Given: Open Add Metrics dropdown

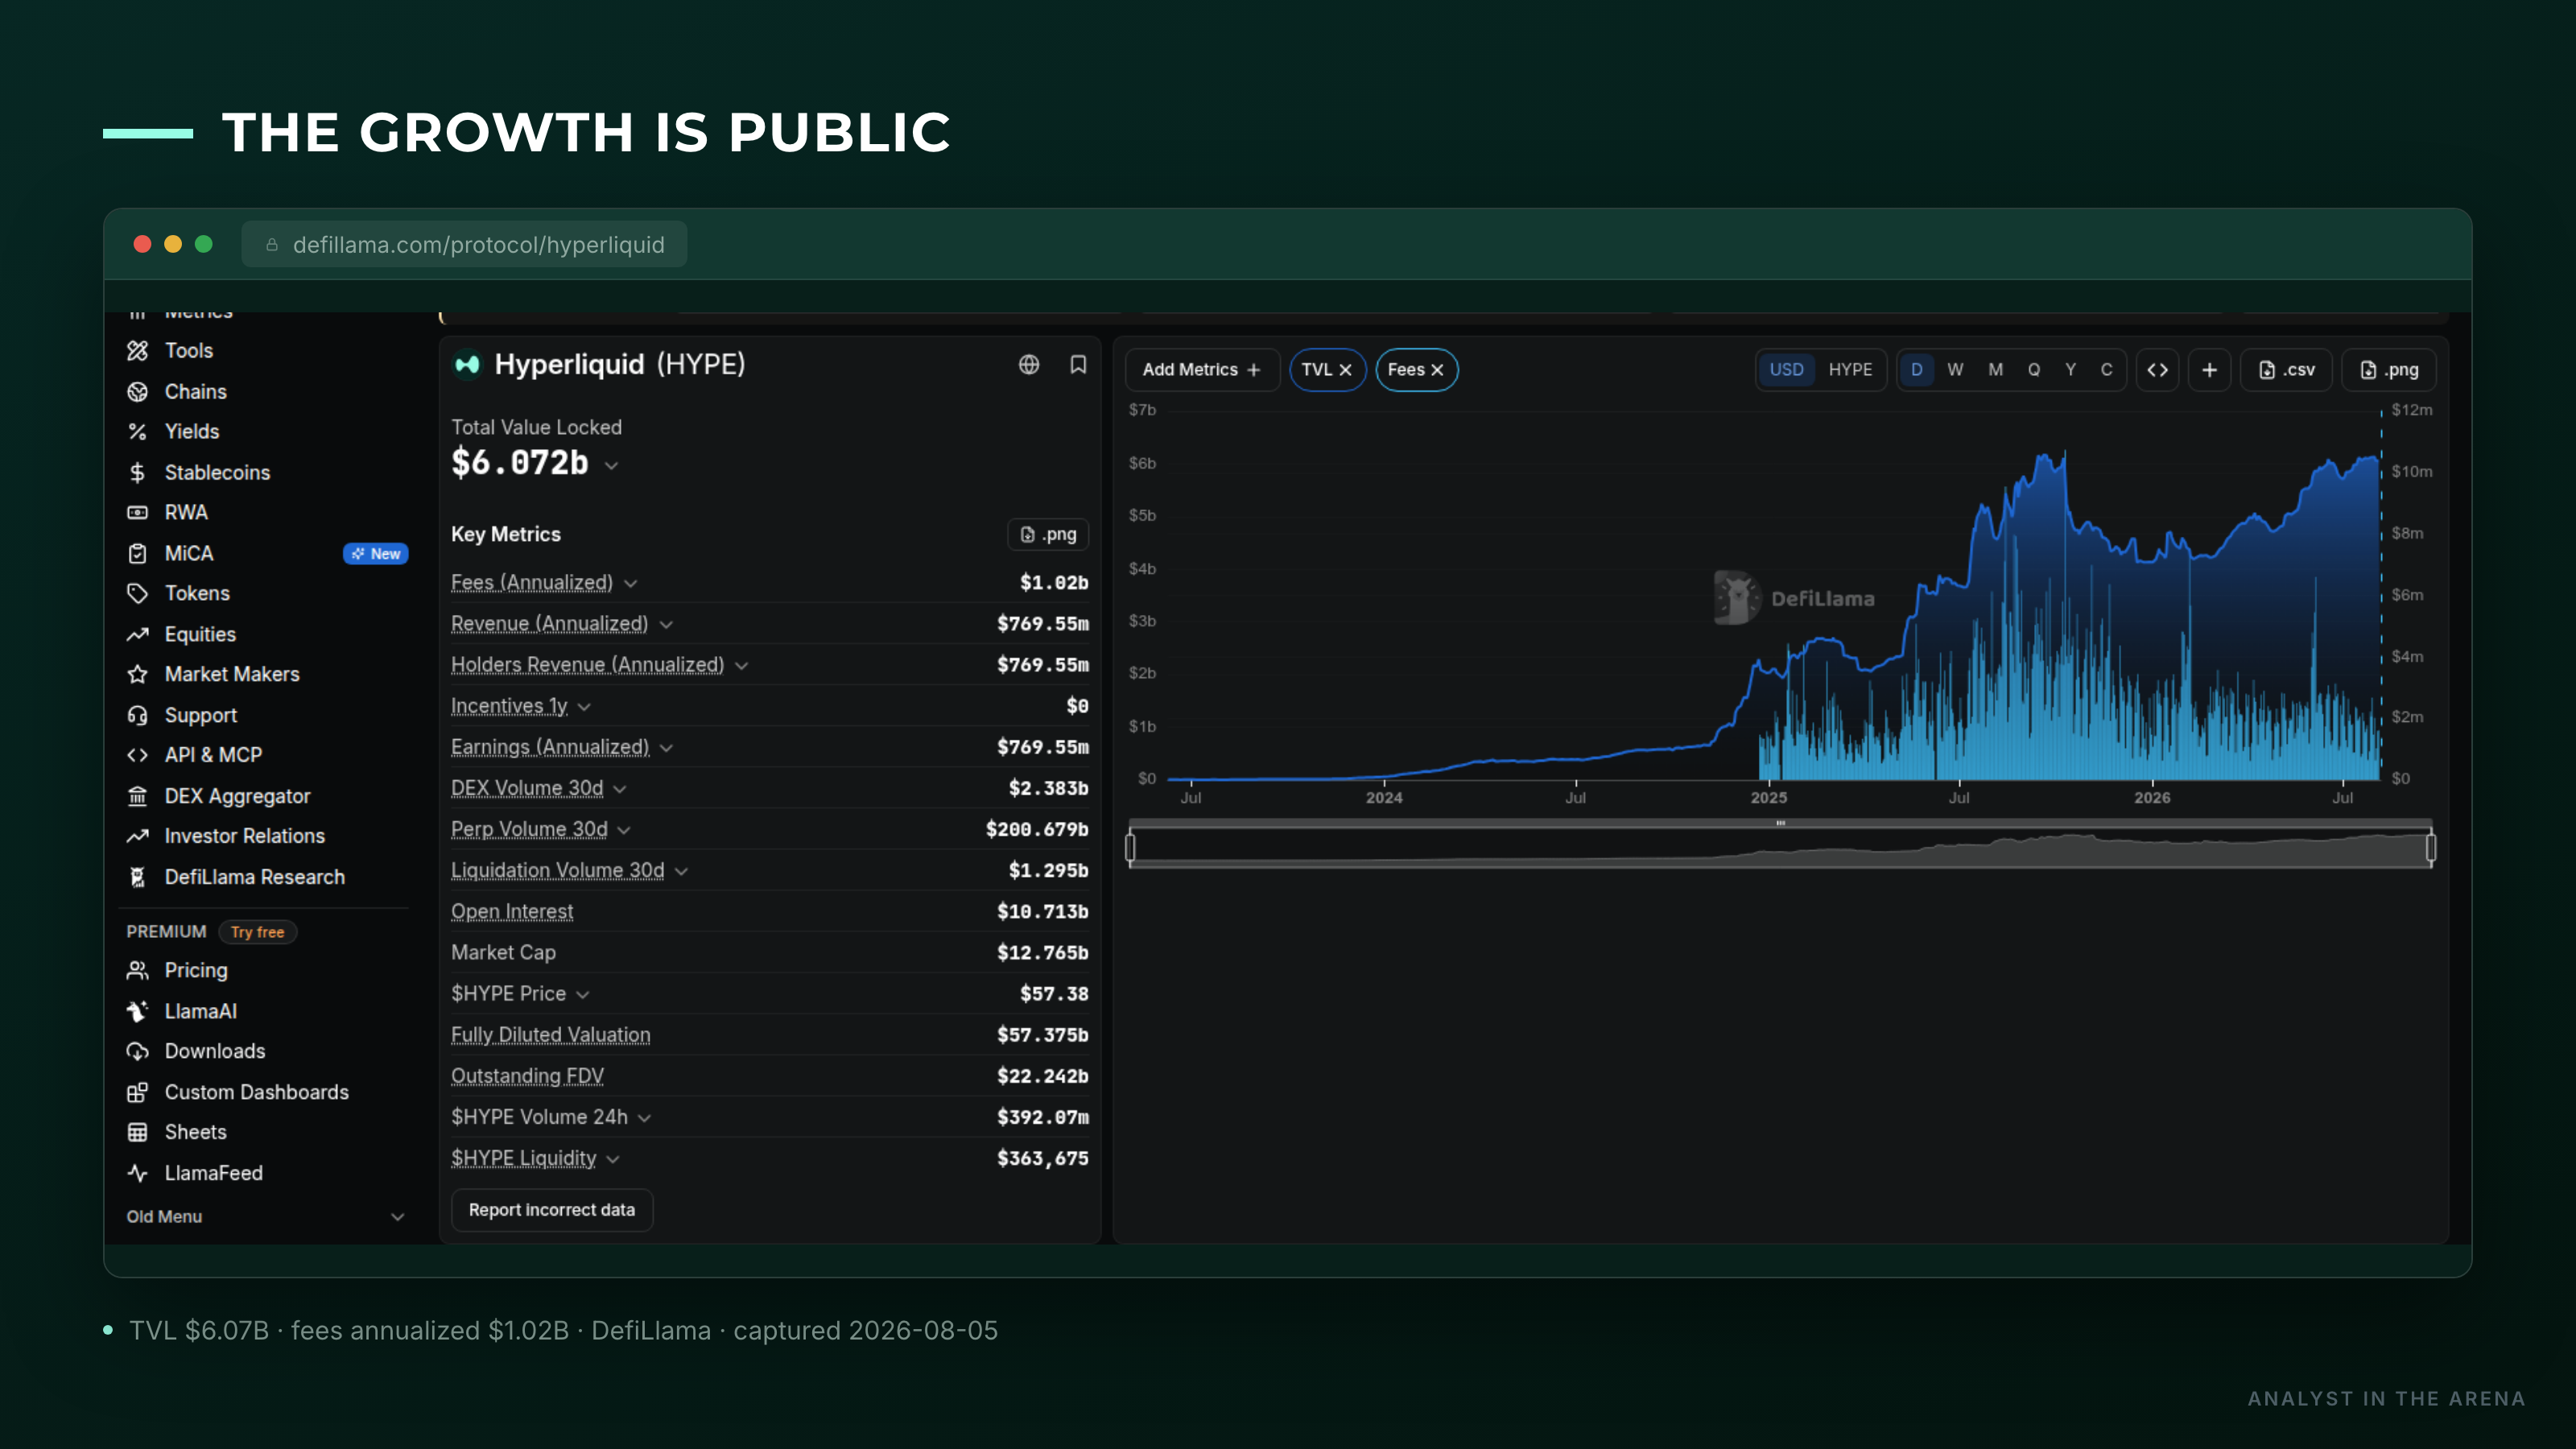Looking at the screenshot, I should pyautogui.click(x=1202, y=370).
